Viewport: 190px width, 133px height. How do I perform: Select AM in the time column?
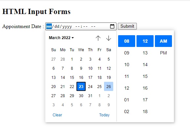coord(163,41)
